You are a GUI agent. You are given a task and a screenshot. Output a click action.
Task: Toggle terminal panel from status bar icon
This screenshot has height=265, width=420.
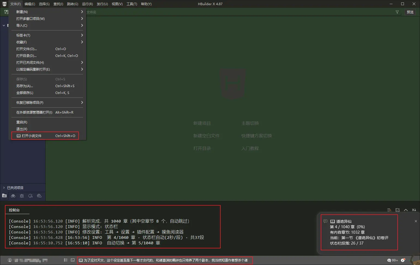(73, 260)
